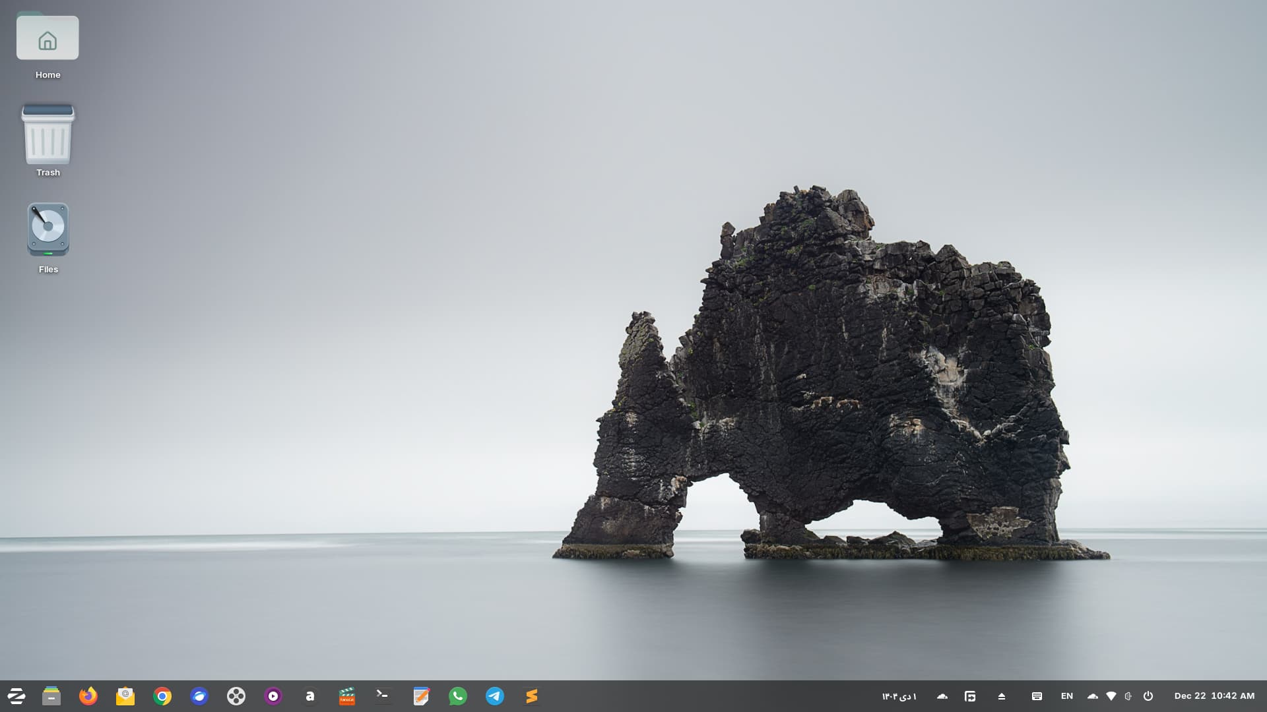
Task: Open Google Chrome from the taskbar
Action: coord(162,696)
